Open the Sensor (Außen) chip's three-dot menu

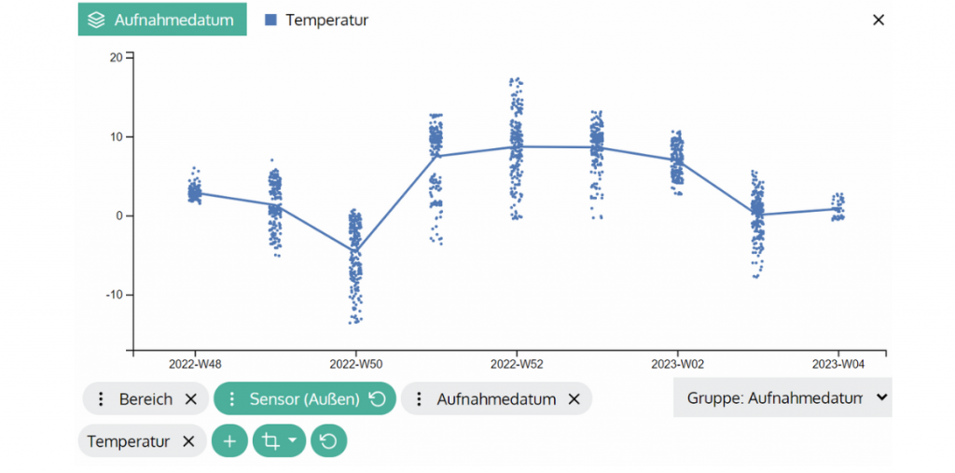click(x=232, y=399)
